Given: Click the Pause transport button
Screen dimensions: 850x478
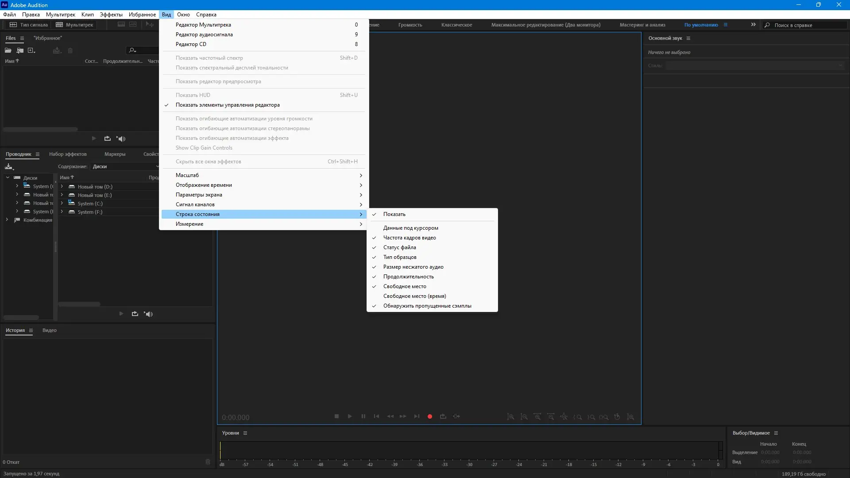Looking at the screenshot, I should [363, 416].
